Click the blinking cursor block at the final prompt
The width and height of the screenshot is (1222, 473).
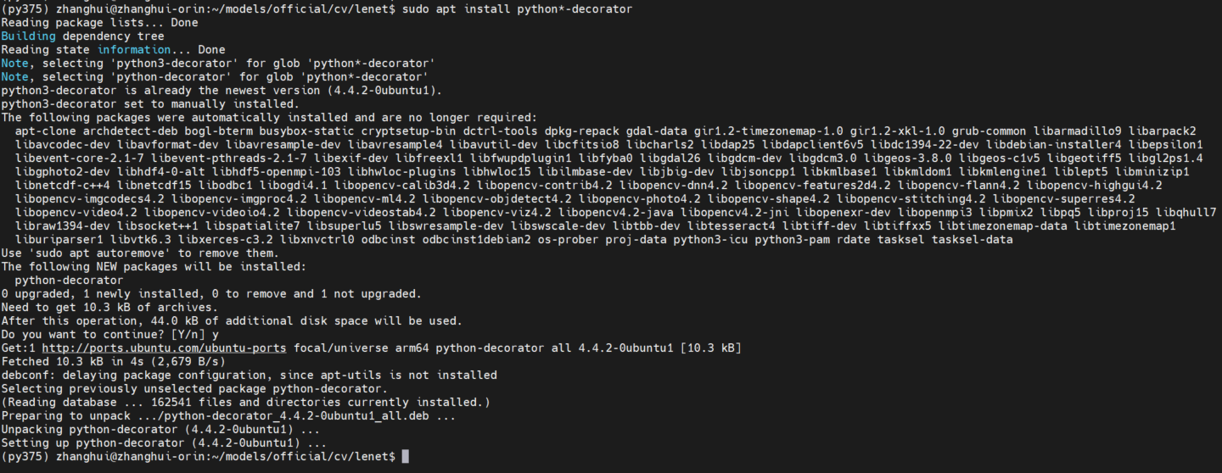point(406,456)
